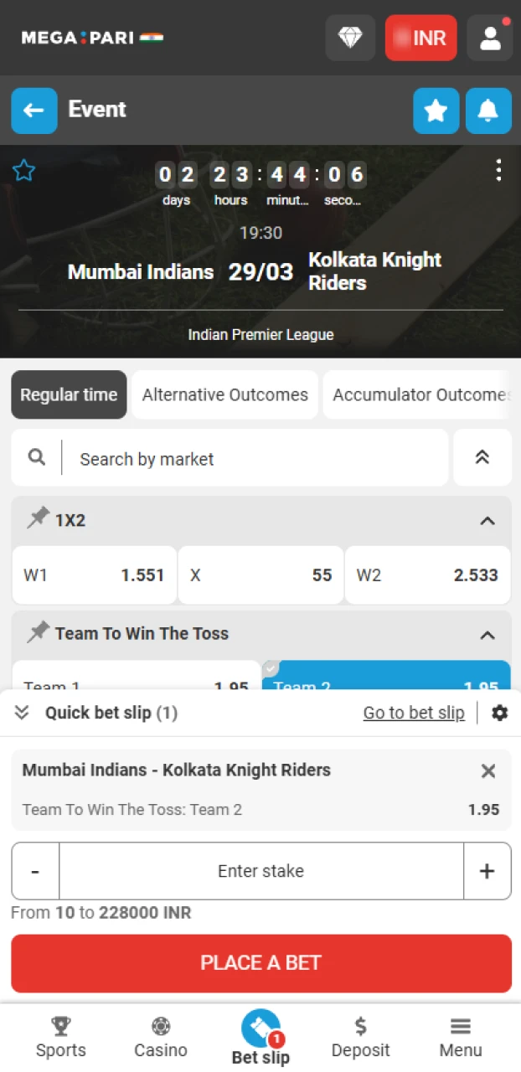Increase stake with the plus stepper
The image size is (521, 1072).
coord(487,871)
